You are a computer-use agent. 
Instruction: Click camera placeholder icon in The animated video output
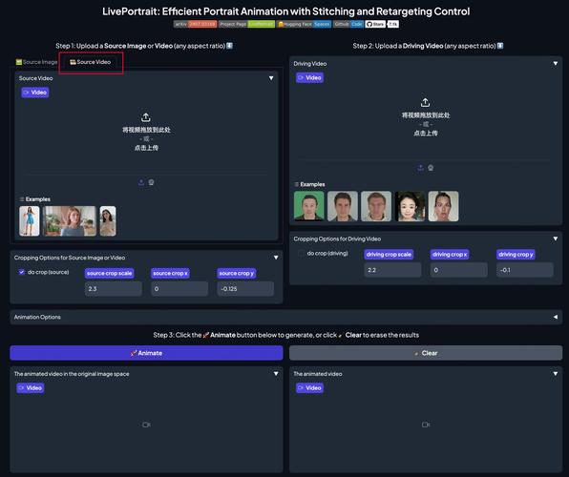426,425
